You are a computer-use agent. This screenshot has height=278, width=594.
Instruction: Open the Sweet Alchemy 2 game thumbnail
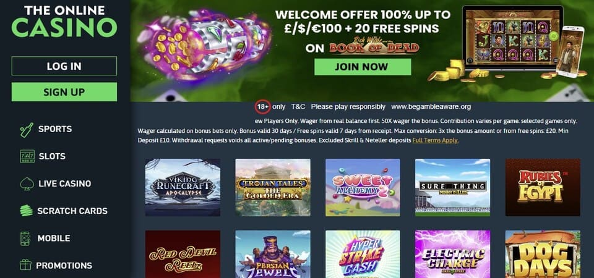[x=363, y=187]
